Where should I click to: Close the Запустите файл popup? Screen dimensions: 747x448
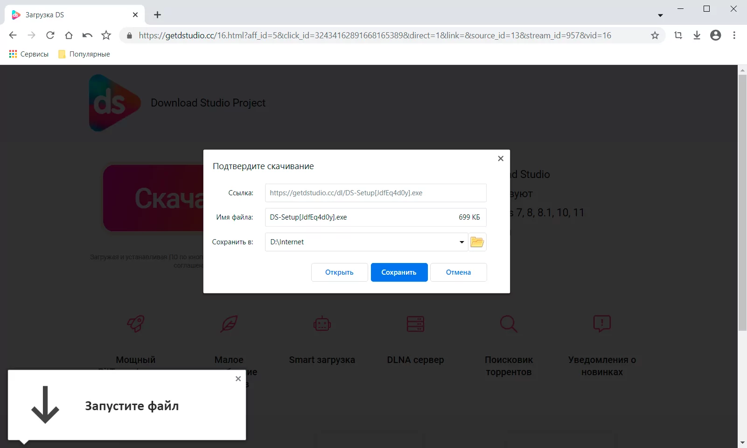point(238,378)
